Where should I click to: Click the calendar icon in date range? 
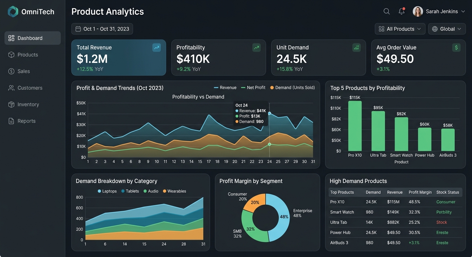[x=78, y=29]
